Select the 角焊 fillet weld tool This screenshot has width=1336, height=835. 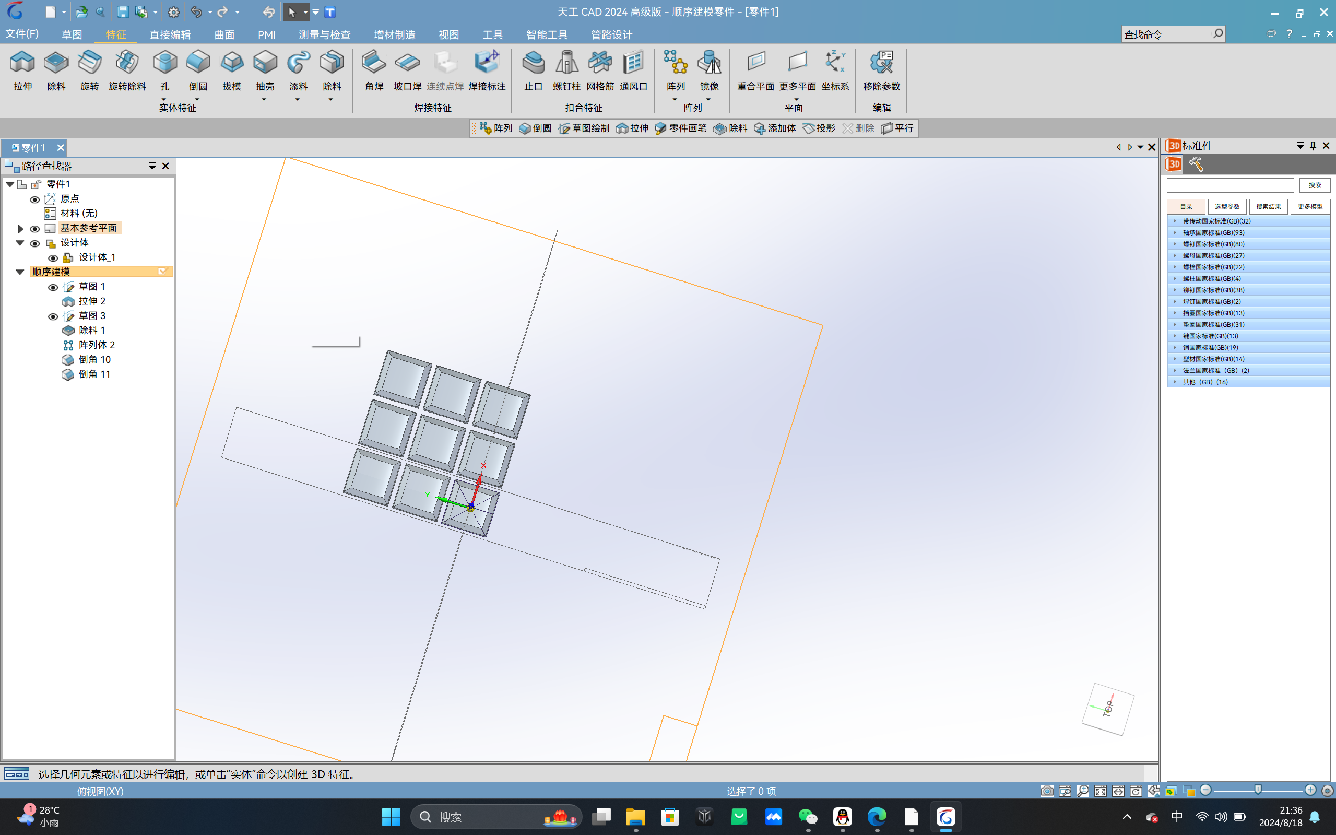[x=374, y=70]
